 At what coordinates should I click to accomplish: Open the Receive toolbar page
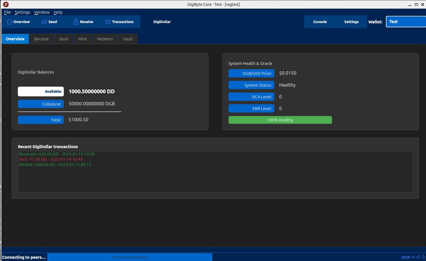(83, 22)
